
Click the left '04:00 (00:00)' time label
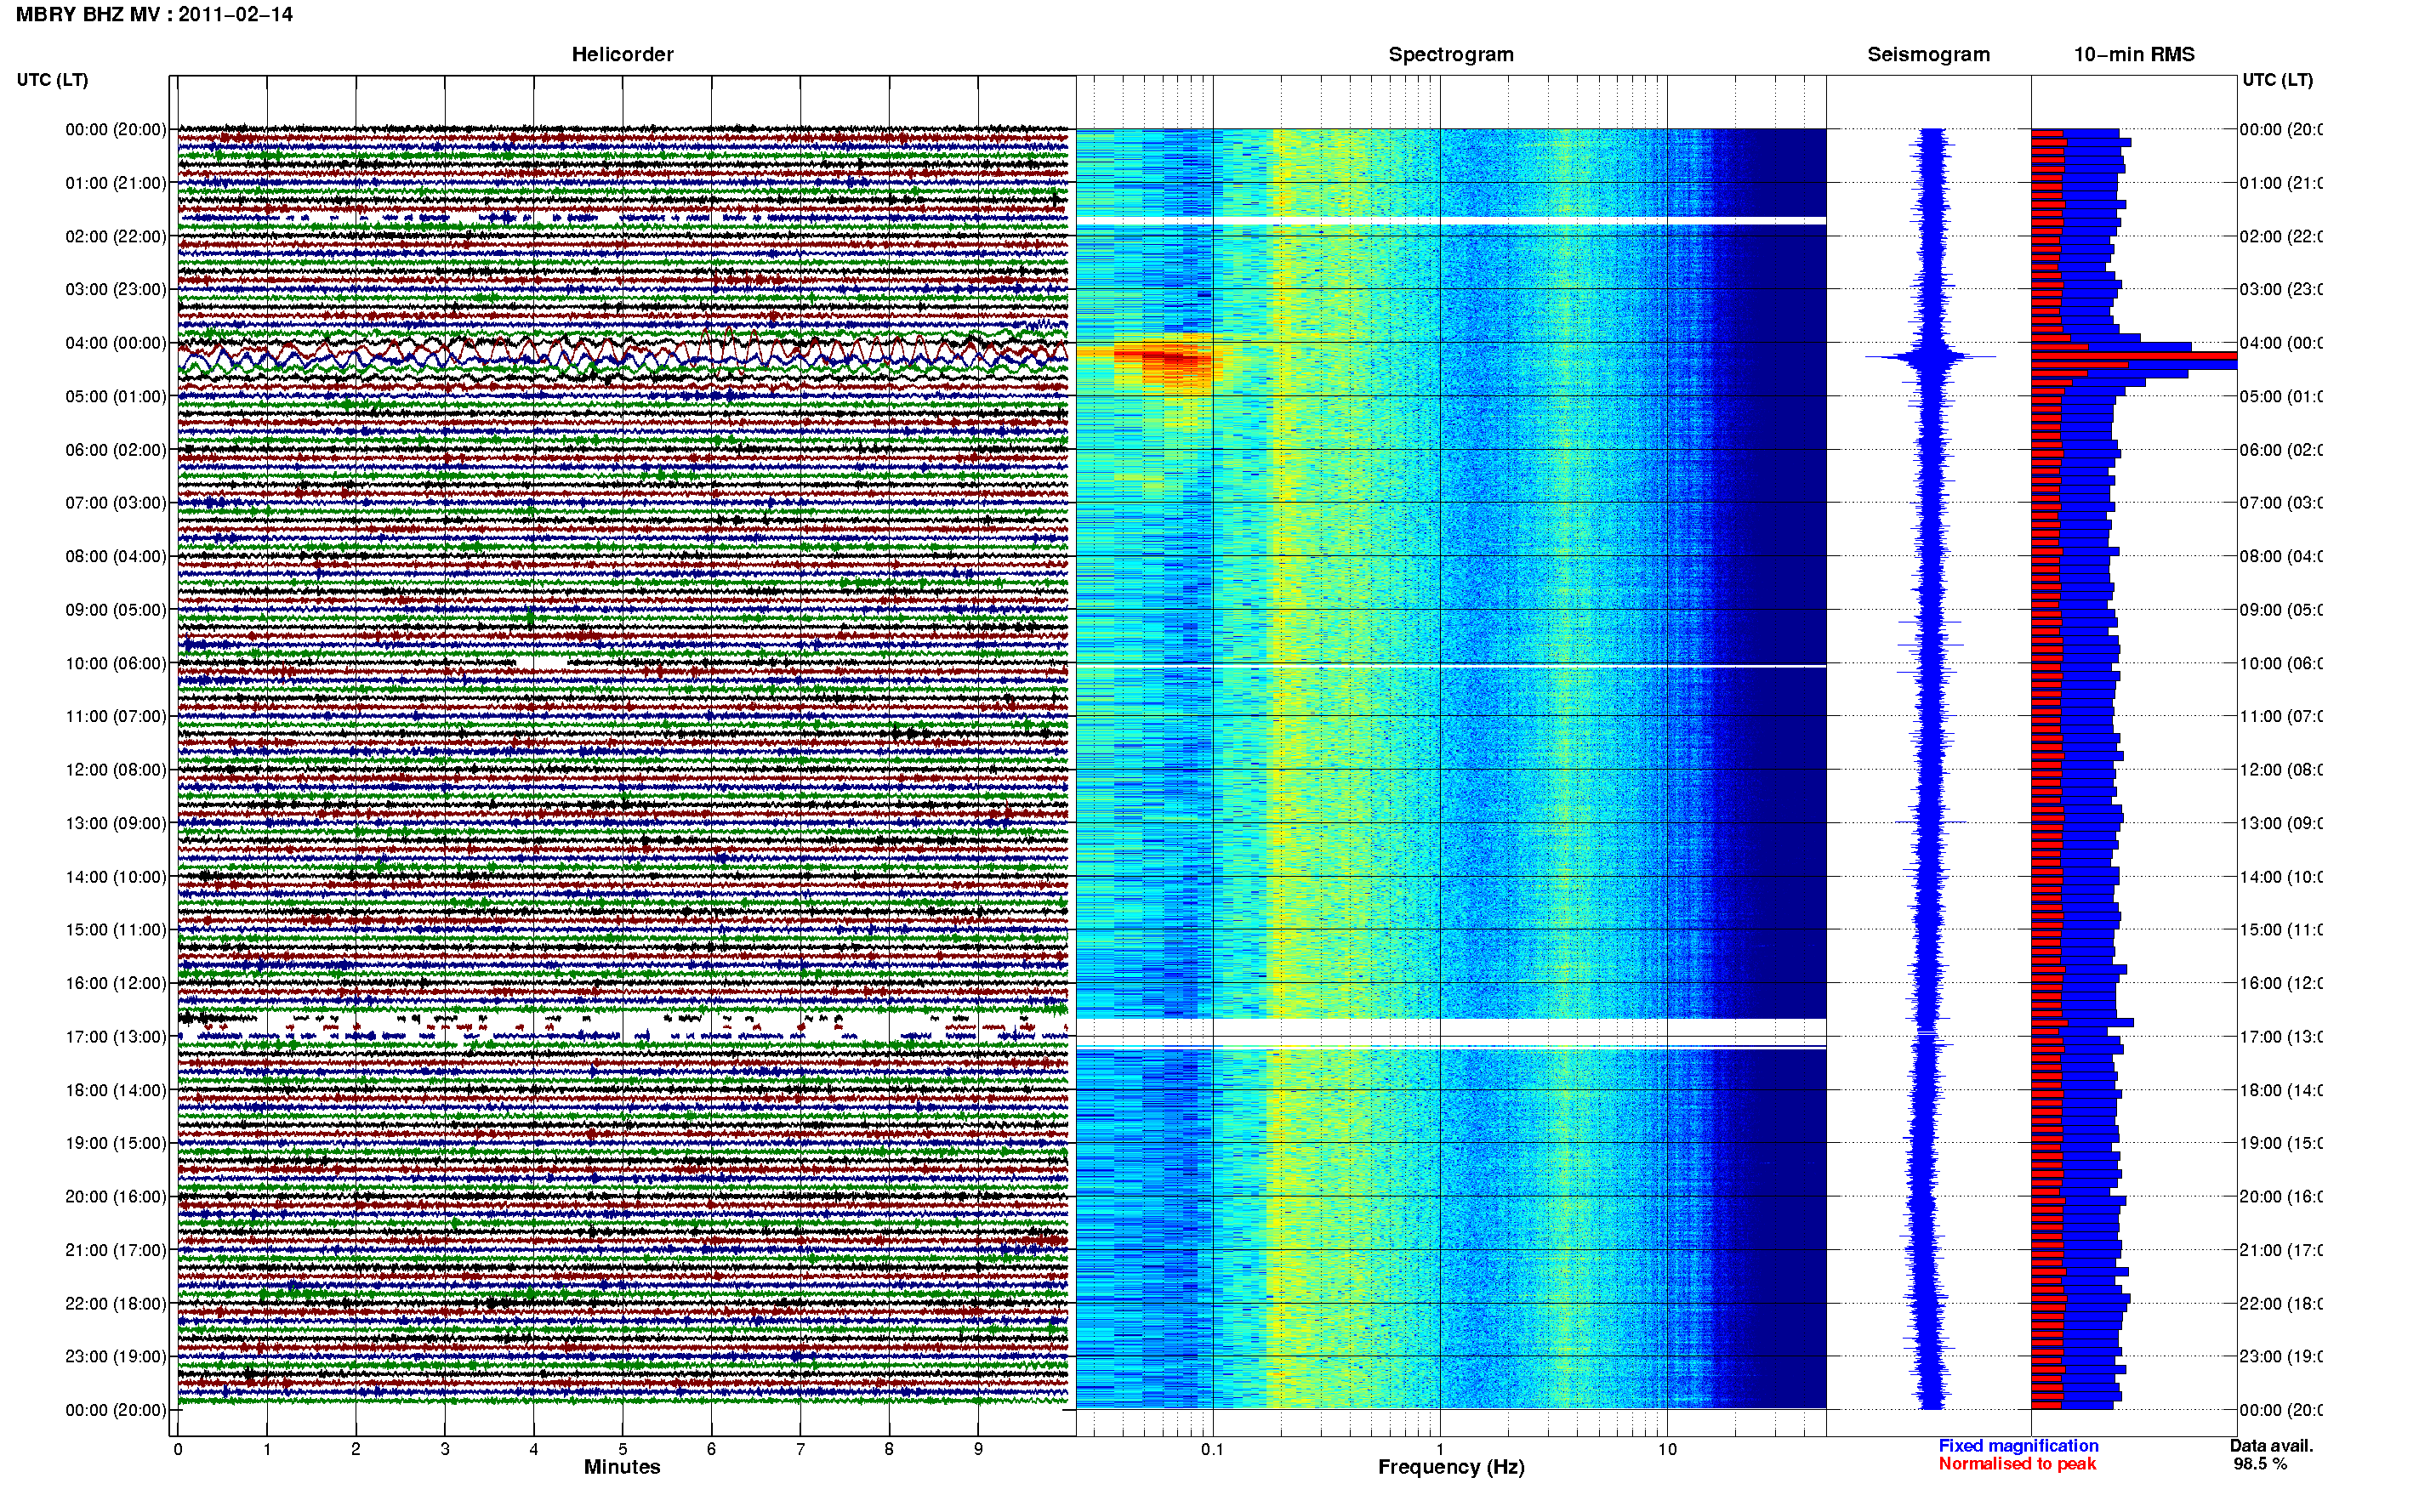pyautogui.click(x=116, y=343)
